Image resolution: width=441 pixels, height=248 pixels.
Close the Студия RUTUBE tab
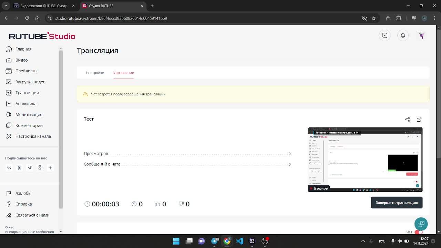point(142,6)
